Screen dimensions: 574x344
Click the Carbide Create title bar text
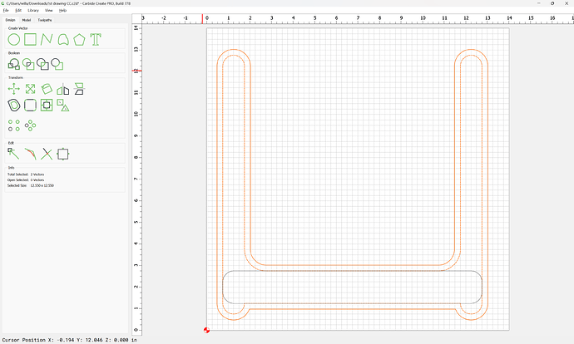point(68,3)
